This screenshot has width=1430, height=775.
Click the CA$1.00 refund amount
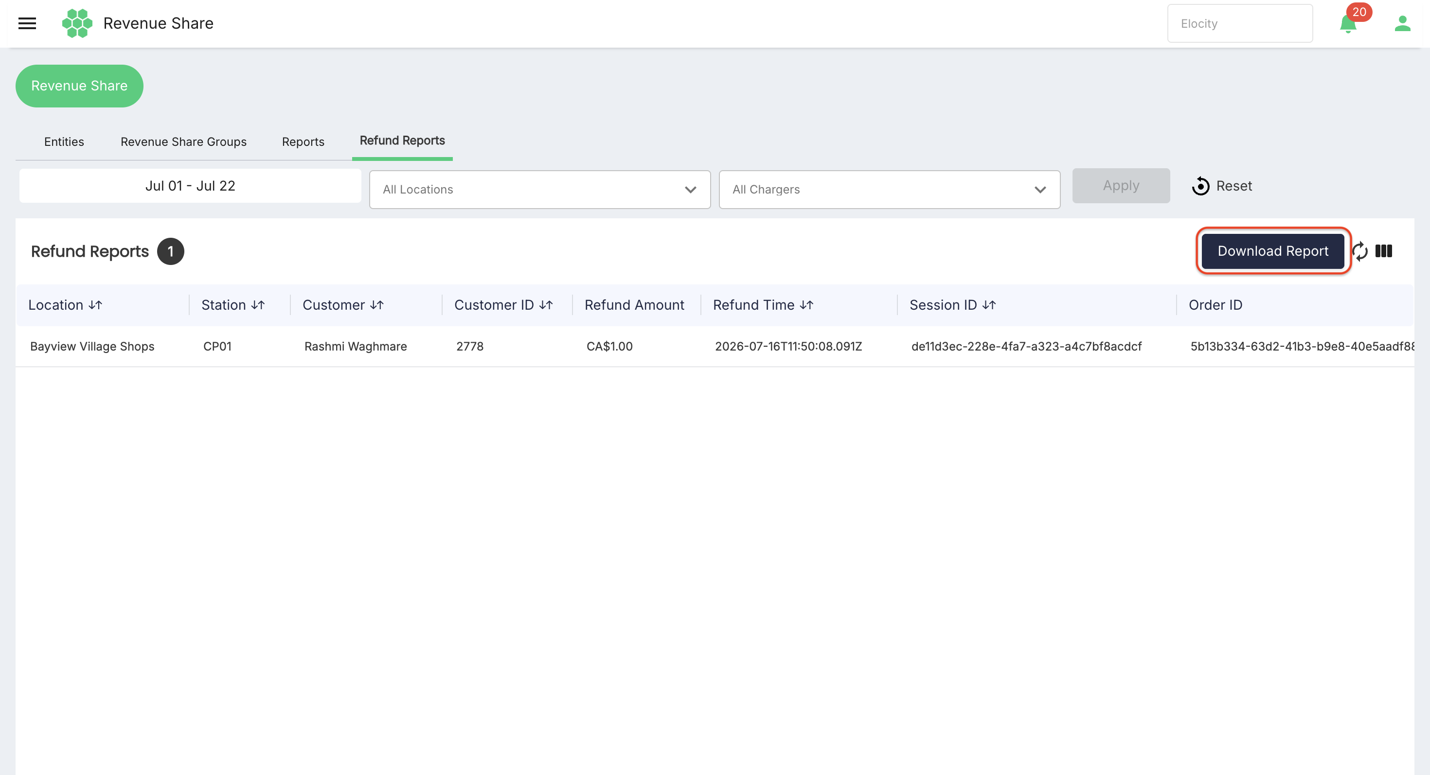click(x=609, y=346)
